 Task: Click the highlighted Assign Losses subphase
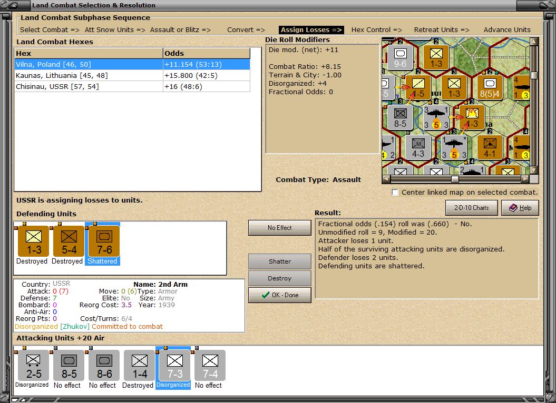(311, 30)
